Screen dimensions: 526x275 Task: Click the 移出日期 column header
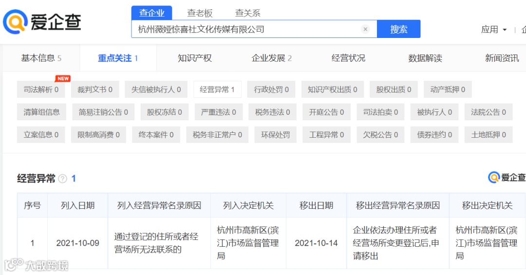[316, 205]
